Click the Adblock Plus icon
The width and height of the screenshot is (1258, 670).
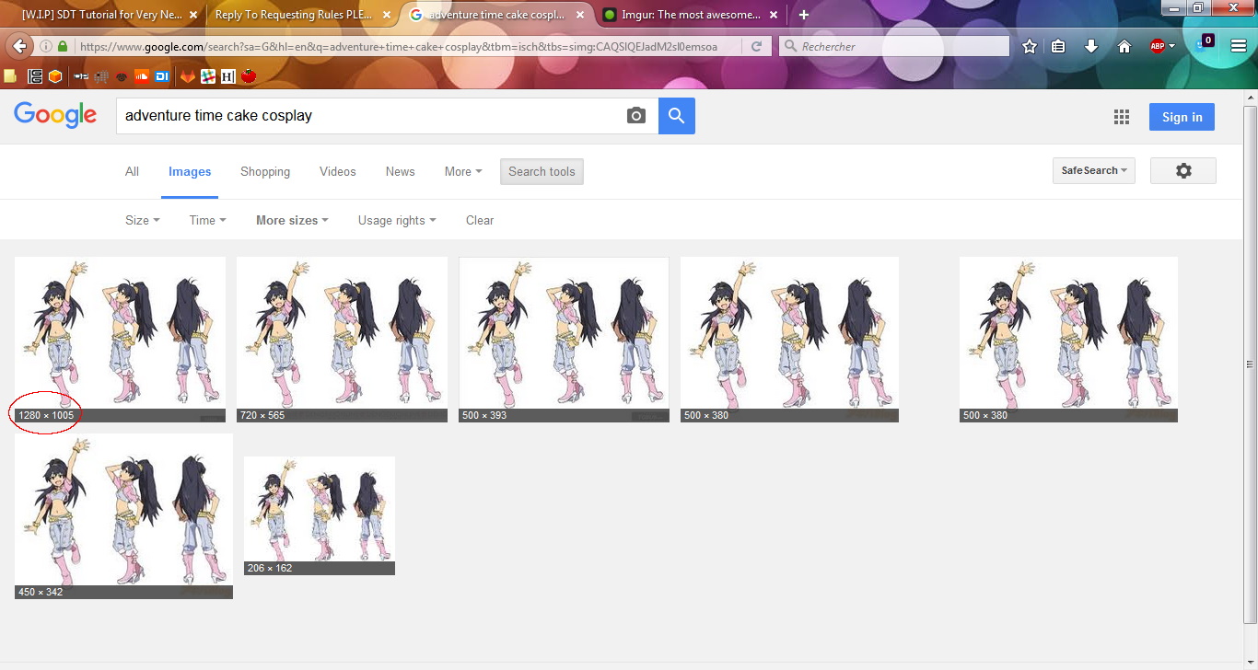(1158, 46)
